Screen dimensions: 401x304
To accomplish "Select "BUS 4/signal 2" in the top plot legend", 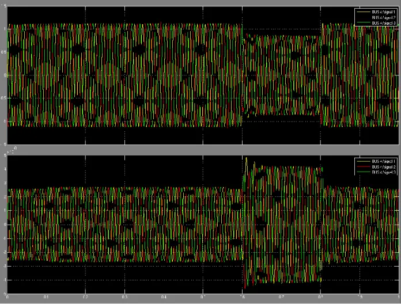I will (x=384, y=18).
